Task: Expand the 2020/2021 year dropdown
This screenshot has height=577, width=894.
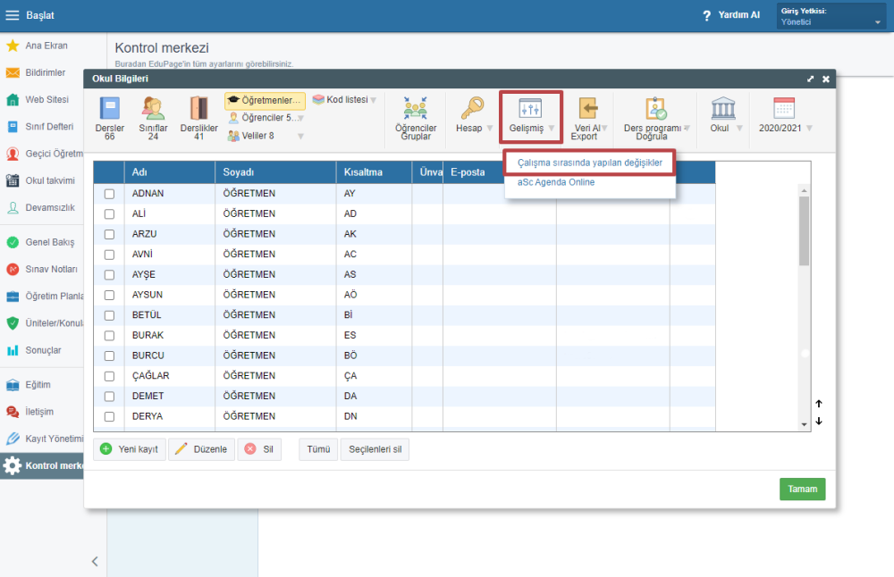Action: click(809, 129)
